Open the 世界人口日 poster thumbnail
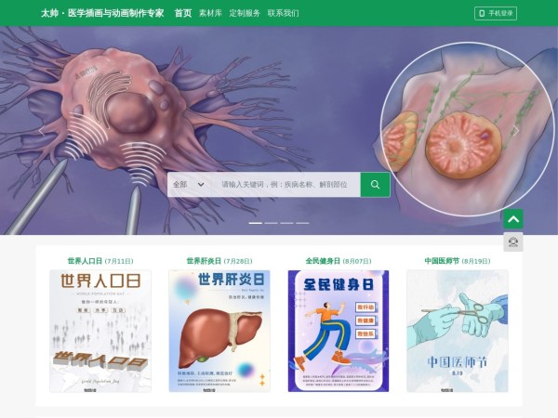The width and height of the screenshot is (558, 418). [100, 331]
